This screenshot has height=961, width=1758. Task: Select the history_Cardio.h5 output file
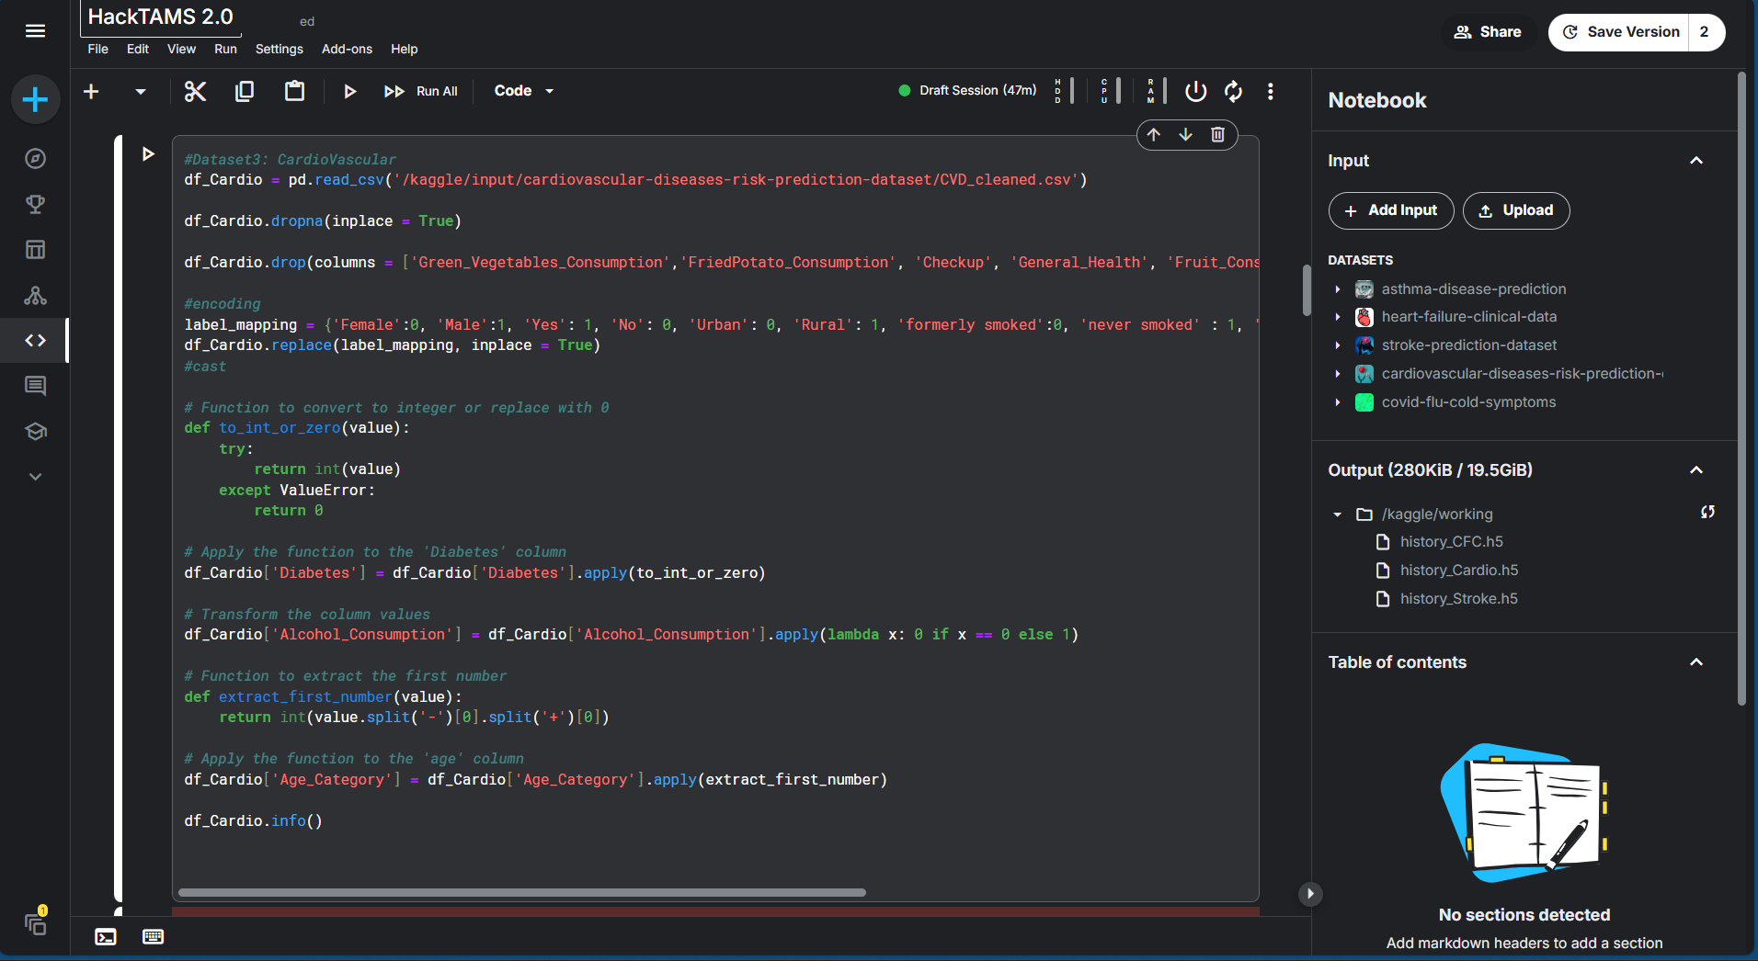click(x=1458, y=571)
